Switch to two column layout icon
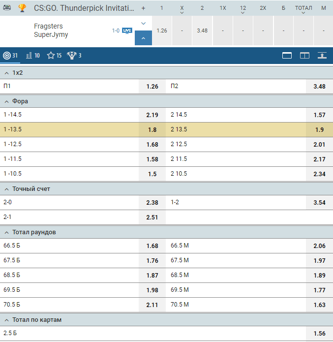The width and height of the screenshot is (333, 342). [x=304, y=56]
